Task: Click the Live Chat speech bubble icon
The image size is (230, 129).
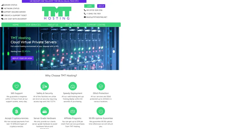Action: [2, 19]
